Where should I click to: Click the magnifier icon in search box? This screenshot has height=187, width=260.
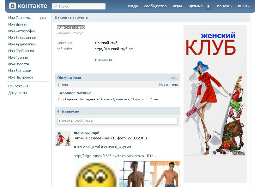56,6
